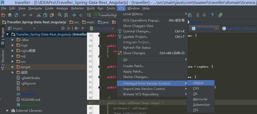
Task: Click the Copy toolbar icon
Action: coord(45,15)
